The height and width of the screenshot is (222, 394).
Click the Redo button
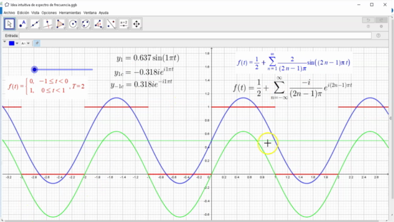(x=381, y=20)
